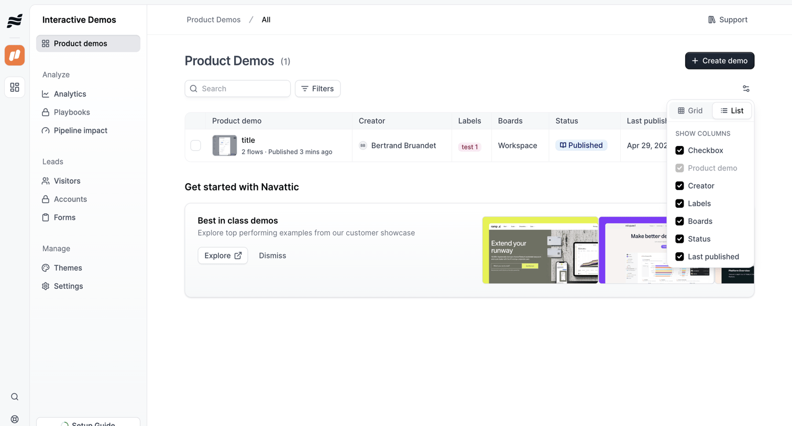The image size is (792, 426).
Task: Click the Navattic logo icon
Action: tap(15, 20)
